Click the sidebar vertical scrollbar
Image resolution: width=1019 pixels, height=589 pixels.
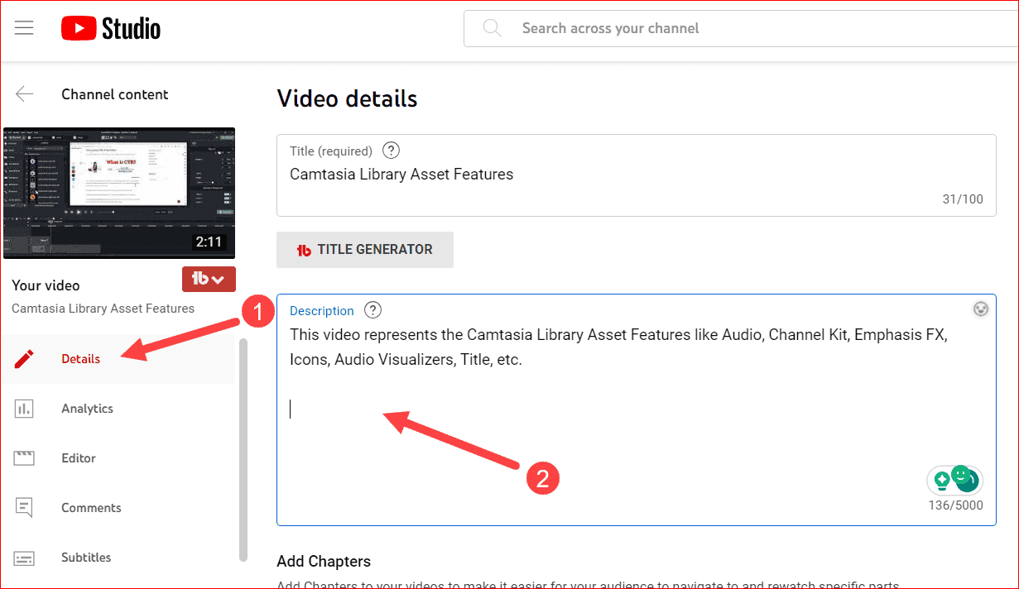pyautogui.click(x=243, y=447)
